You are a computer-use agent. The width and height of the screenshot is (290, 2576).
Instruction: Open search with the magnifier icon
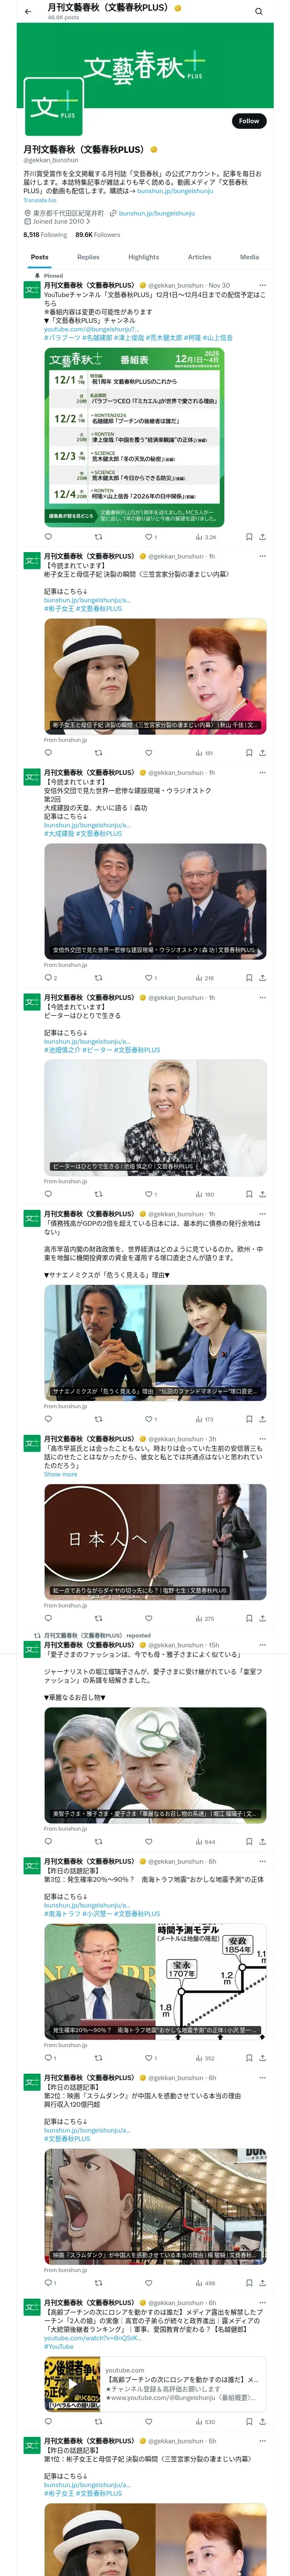pos(258,12)
